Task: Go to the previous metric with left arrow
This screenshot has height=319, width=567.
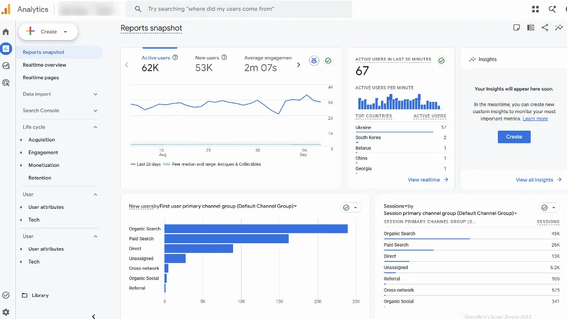Action: pos(126,65)
